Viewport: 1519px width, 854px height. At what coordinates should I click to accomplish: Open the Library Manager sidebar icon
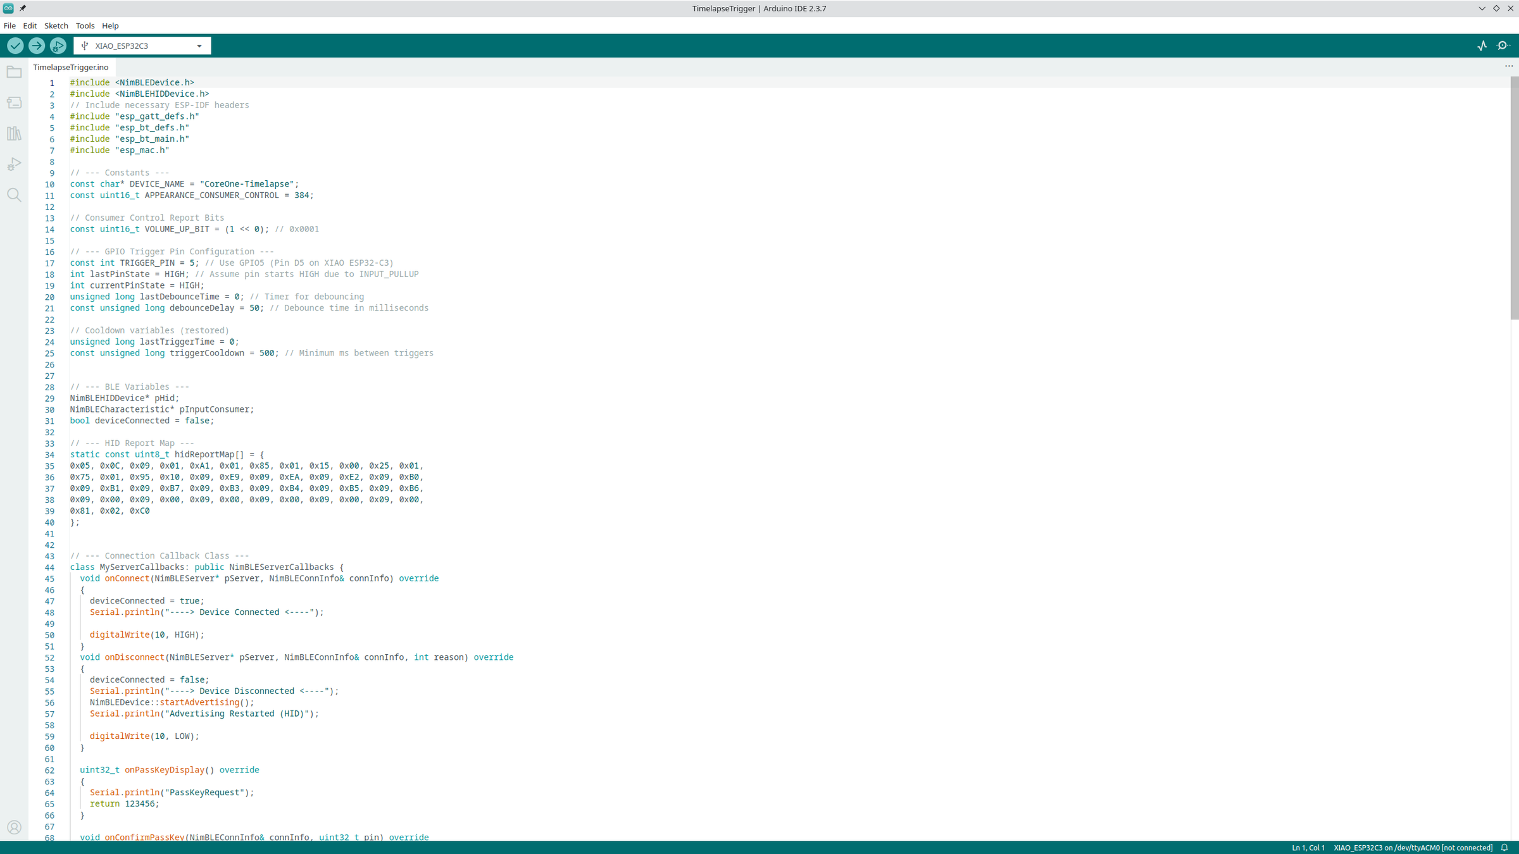(14, 133)
